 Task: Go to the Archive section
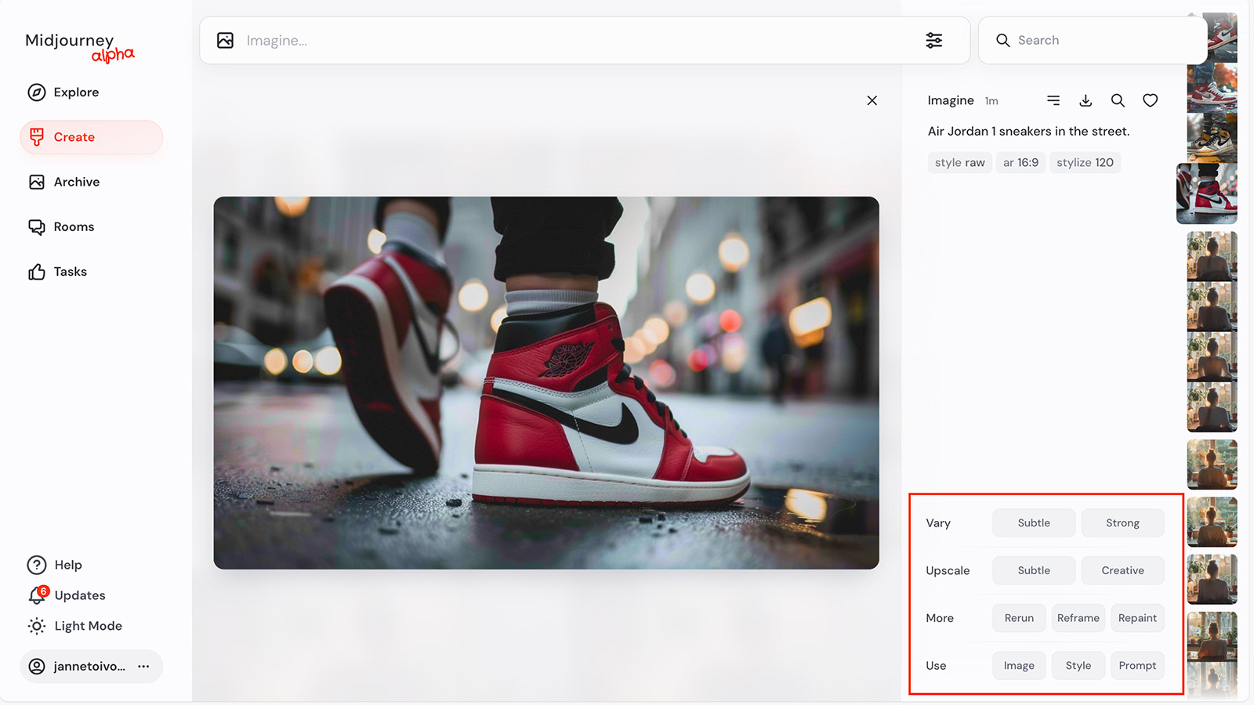(x=76, y=182)
